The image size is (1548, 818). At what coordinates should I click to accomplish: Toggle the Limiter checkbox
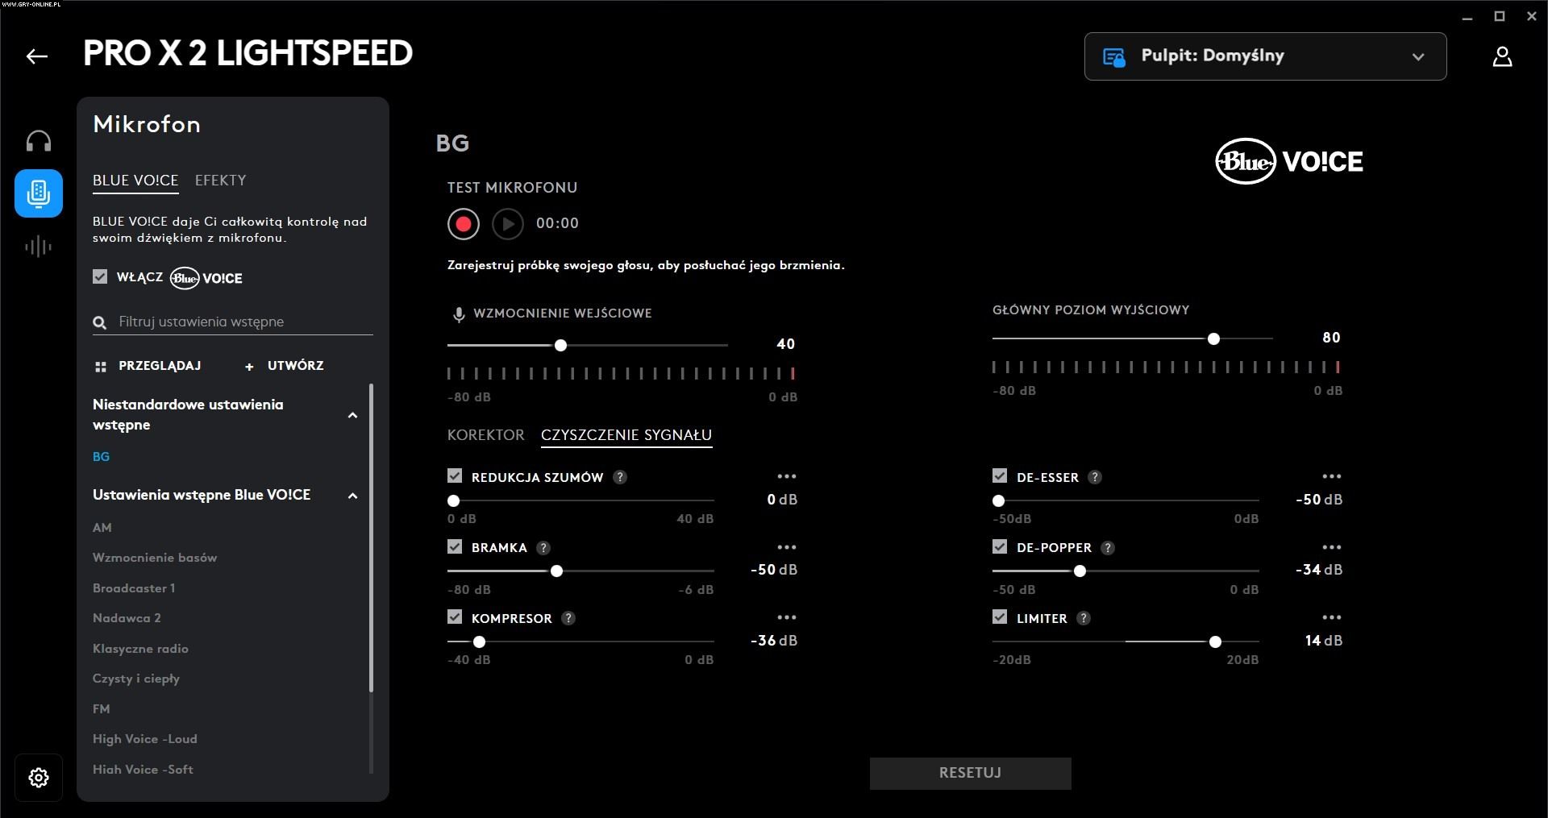tap(1000, 617)
